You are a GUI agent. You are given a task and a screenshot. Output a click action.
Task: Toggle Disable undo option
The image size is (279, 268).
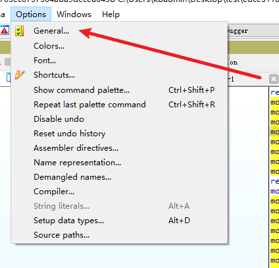click(x=119, y=119)
